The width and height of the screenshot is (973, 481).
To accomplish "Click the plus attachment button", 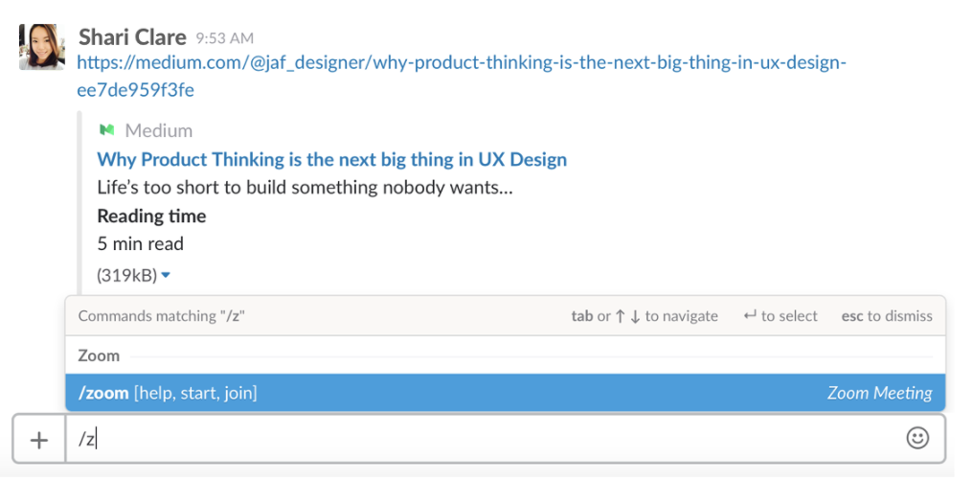I will point(39,440).
